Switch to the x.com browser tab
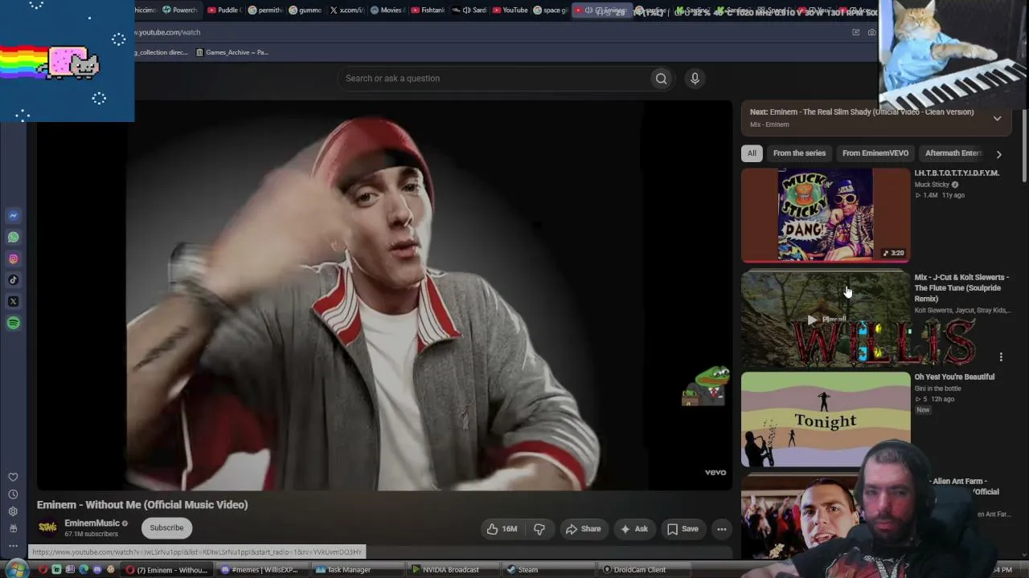1029x578 pixels. 347,10
